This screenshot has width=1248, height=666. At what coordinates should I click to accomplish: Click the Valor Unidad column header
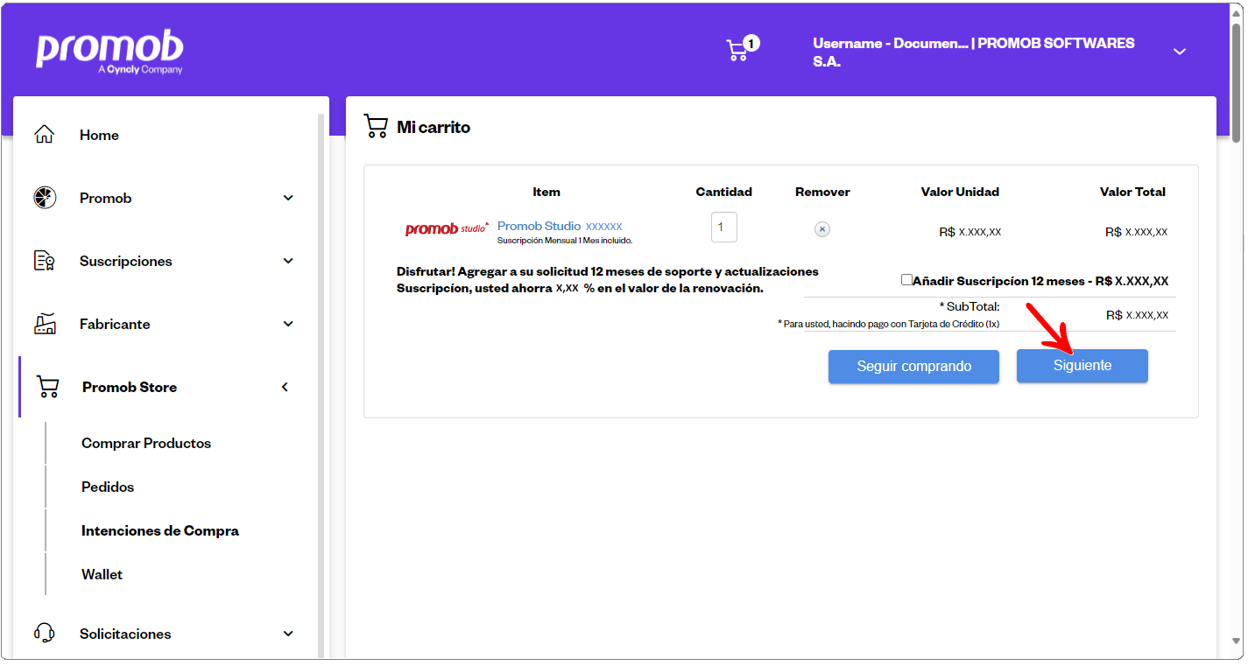coord(960,192)
